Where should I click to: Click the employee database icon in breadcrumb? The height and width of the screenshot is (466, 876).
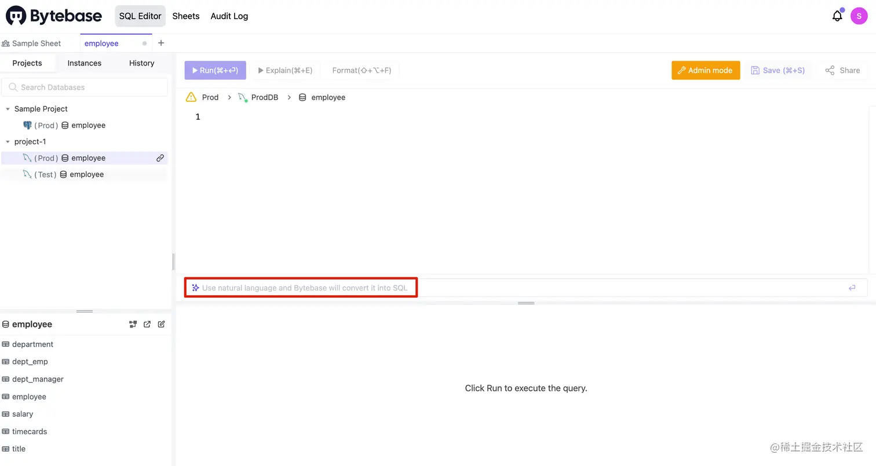pyautogui.click(x=302, y=97)
